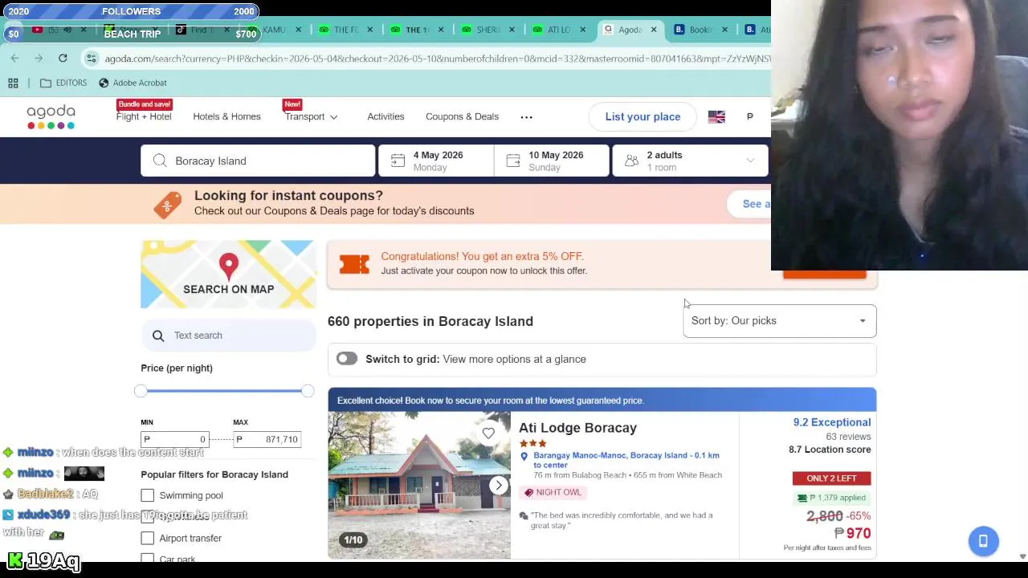
Task: Switch to the THE FC browser tab
Action: (x=345, y=30)
